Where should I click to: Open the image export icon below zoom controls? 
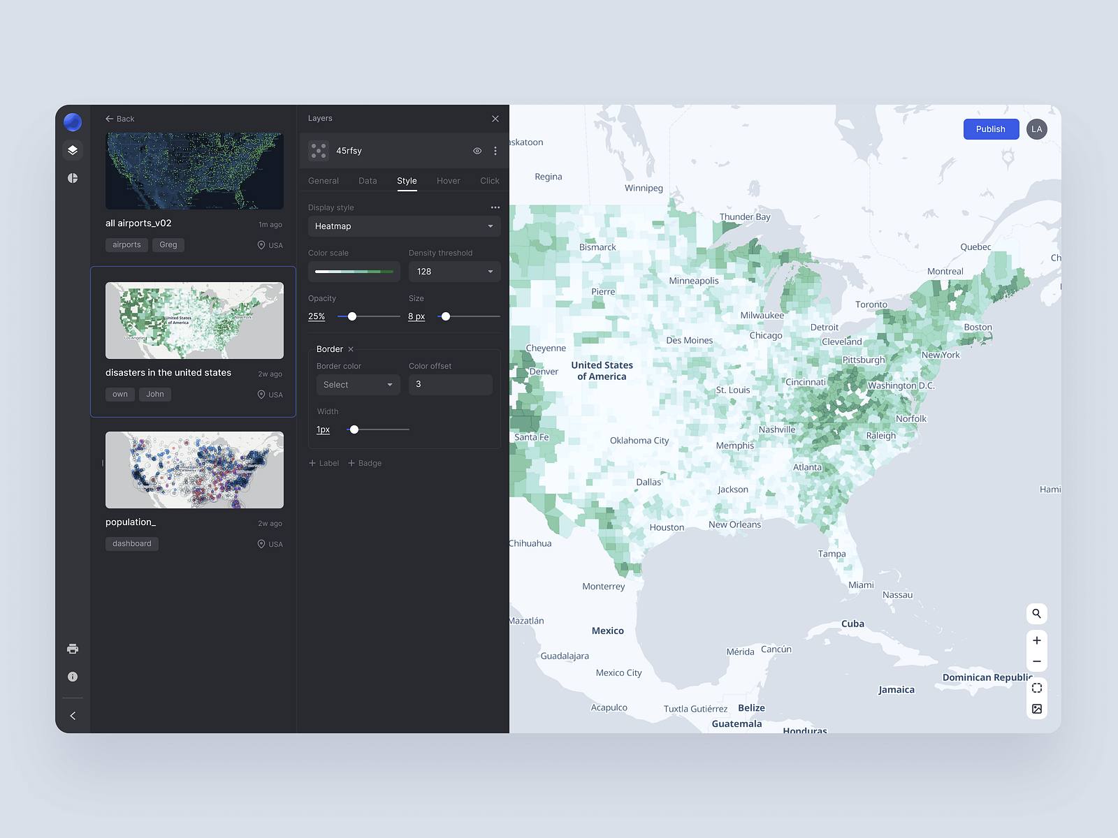pyautogui.click(x=1036, y=709)
